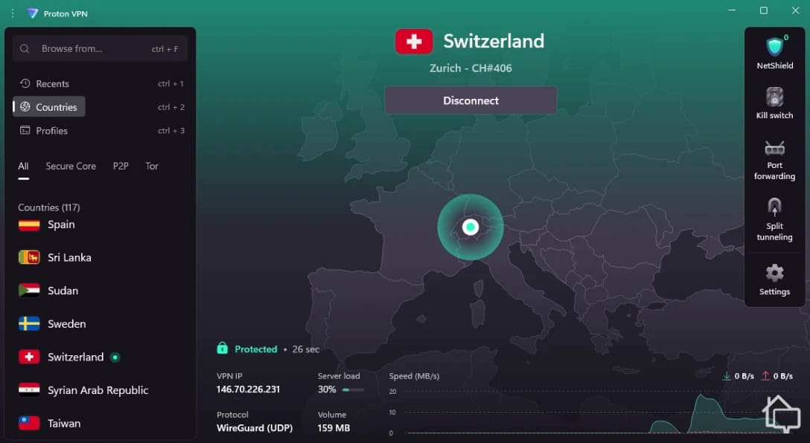The height and width of the screenshot is (443, 810).
Task: Click the search magnifier icon
Action: (25, 49)
